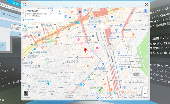Select the JR東京総合病院 map marker

[x=92, y=57]
